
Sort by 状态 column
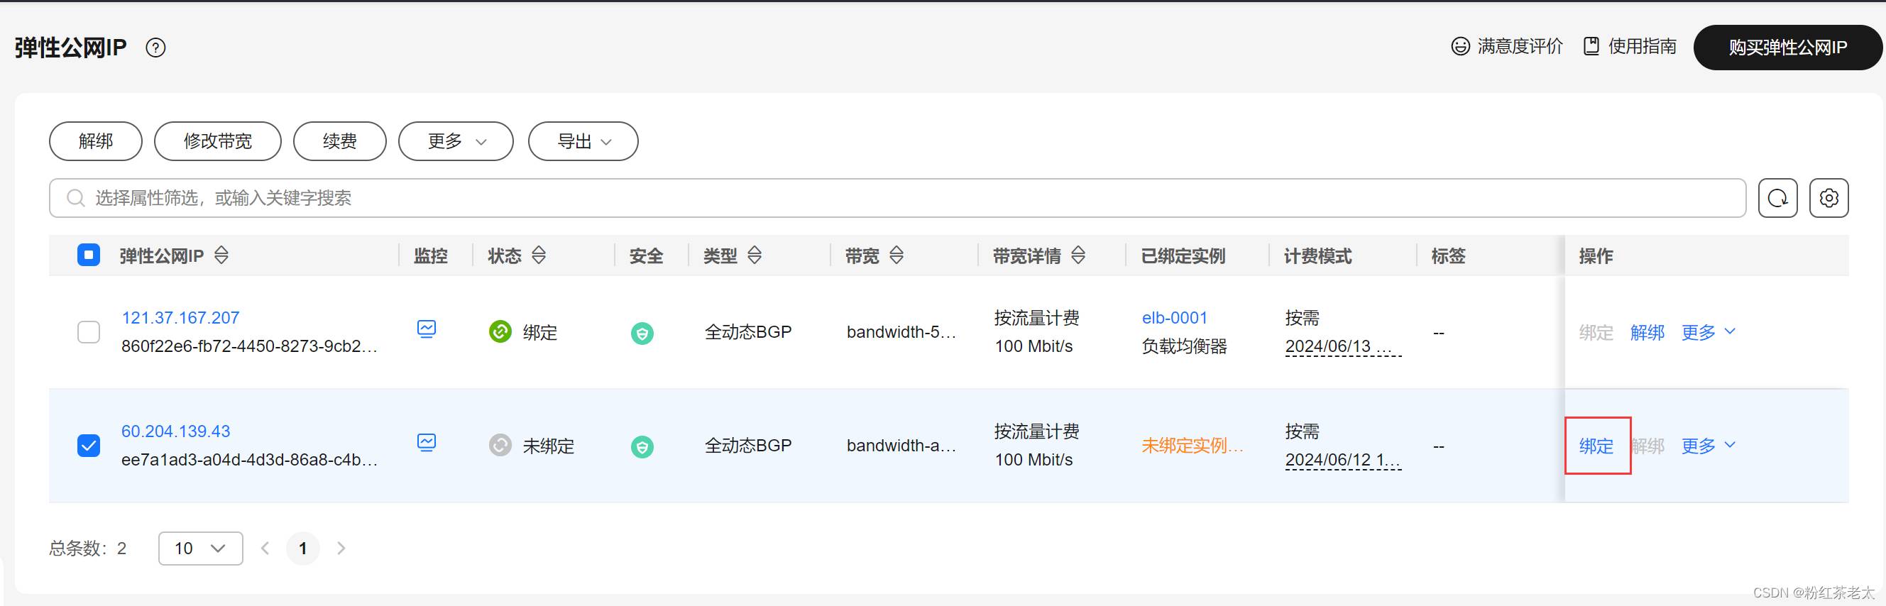539,255
